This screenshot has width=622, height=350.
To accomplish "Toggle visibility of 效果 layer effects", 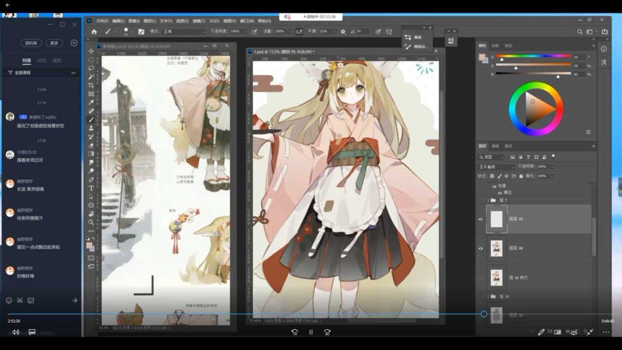I will (x=494, y=186).
